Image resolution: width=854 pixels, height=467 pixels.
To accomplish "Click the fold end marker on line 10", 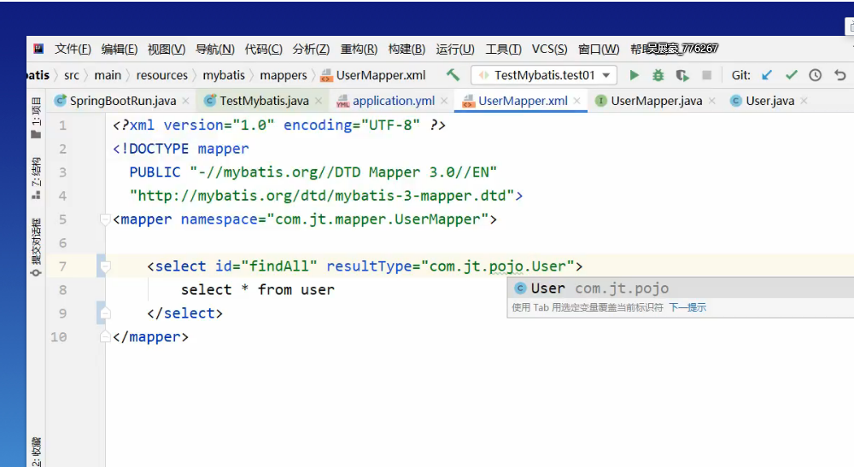I will (105, 337).
